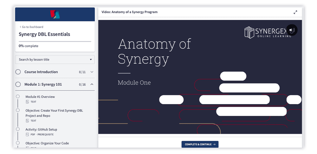The width and height of the screenshot is (317, 154).
Task: Click the fullscreen expand icon
Action: [x=295, y=12]
